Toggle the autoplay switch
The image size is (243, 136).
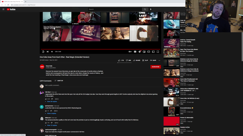pyautogui.click(x=130, y=52)
